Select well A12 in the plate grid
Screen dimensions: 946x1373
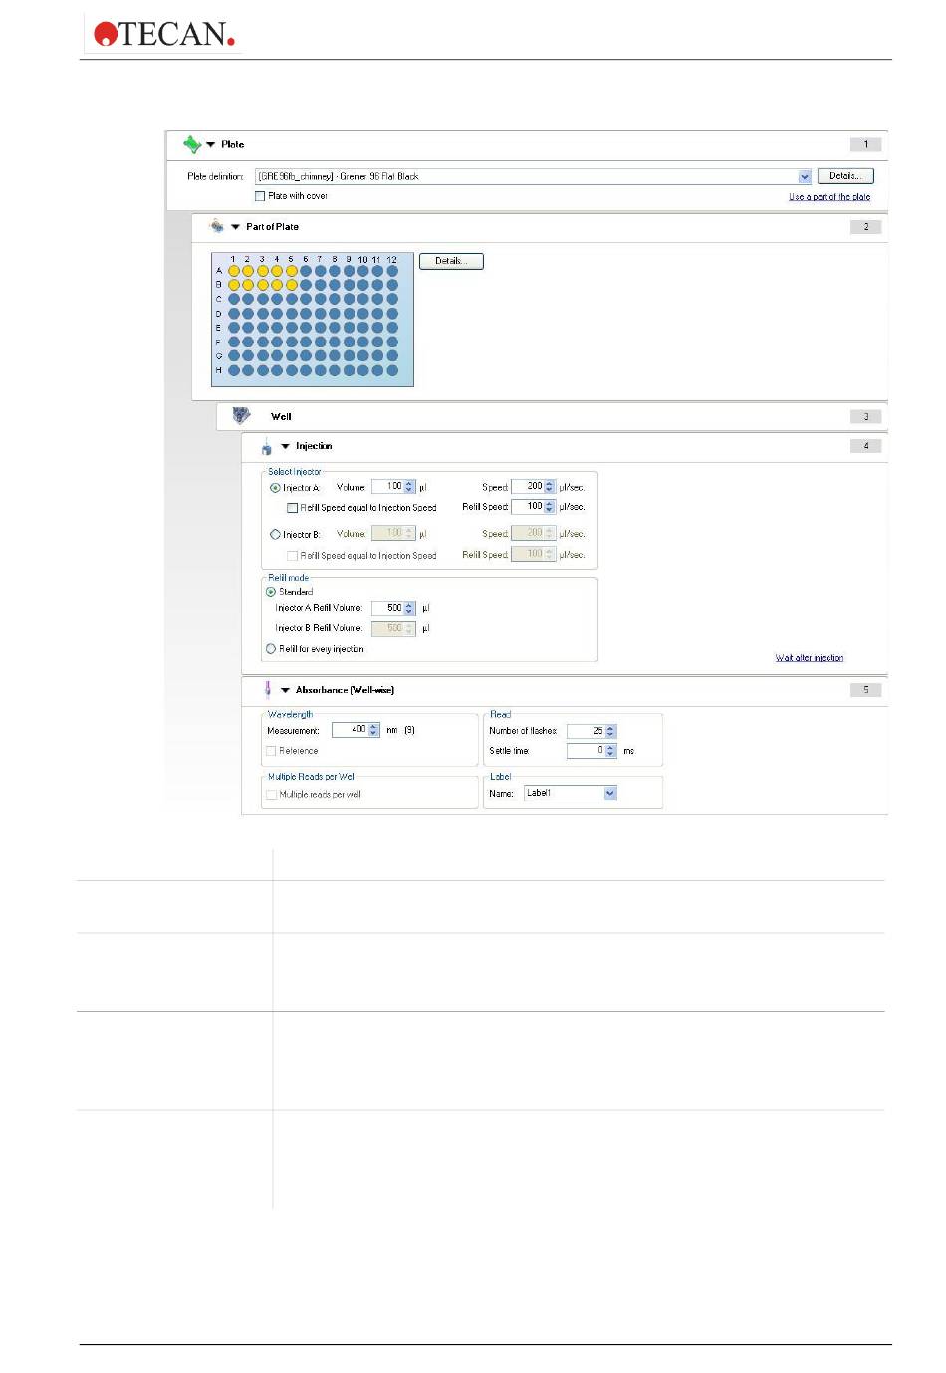click(x=392, y=271)
